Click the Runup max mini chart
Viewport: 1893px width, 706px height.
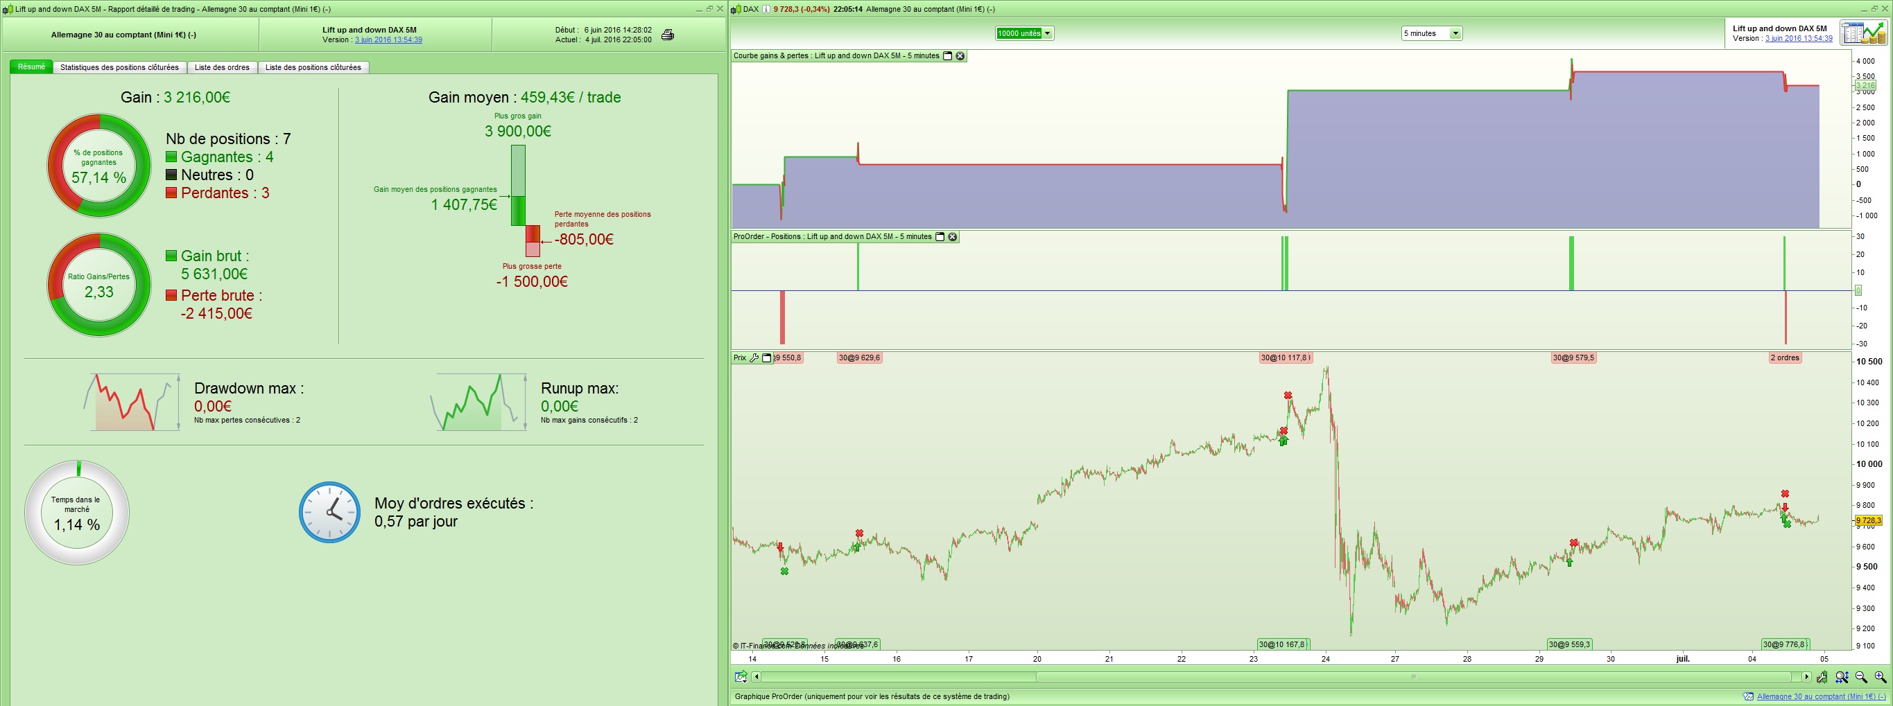pyautogui.click(x=478, y=402)
